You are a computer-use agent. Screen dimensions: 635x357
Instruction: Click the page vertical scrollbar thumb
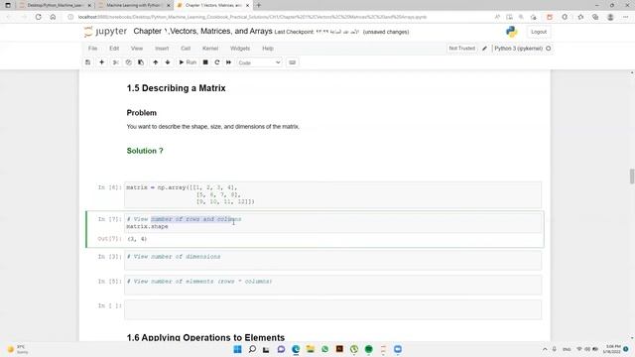[x=631, y=177]
